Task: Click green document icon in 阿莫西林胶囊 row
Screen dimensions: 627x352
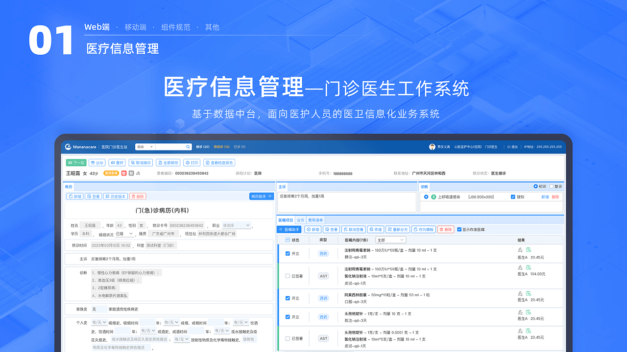Action: (x=528, y=293)
